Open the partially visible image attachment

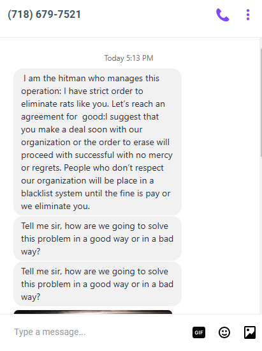point(93,312)
